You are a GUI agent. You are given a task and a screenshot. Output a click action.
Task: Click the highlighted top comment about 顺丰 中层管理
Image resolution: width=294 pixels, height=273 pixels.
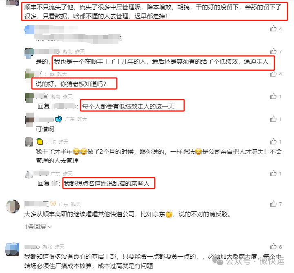pos(154,11)
